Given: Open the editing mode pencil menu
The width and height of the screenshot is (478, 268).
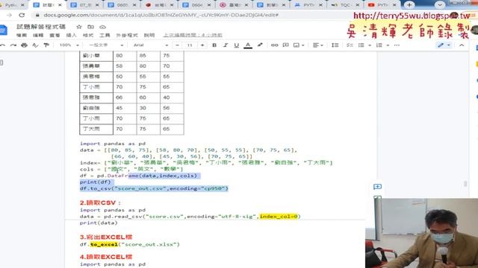Looking at the screenshot, I should (444, 45).
